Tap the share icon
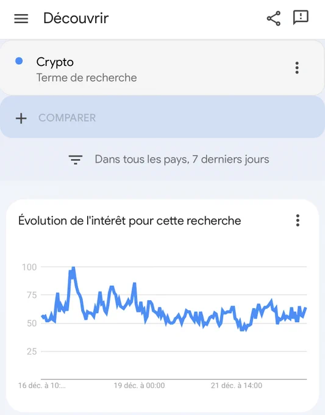 pos(273,18)
